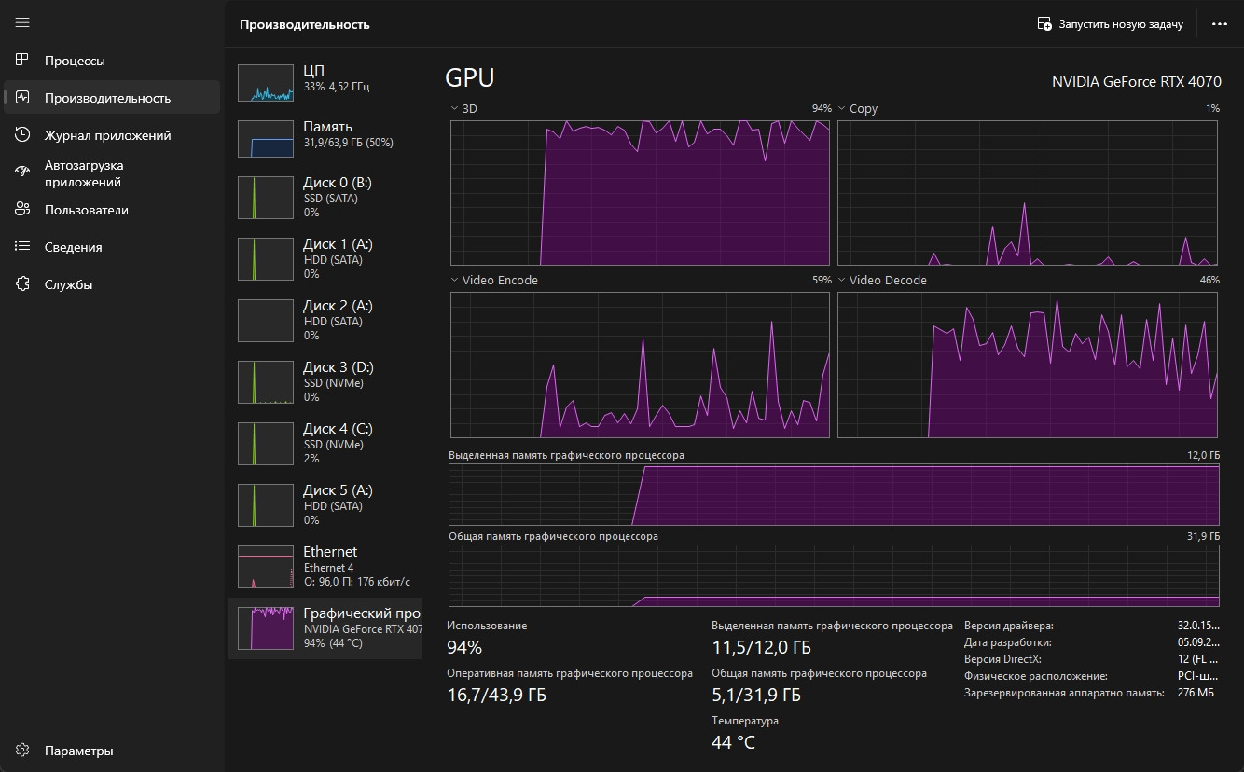1244x772 pixels.
Task: Open the Сведения details icon
Action: click(23, 247)
